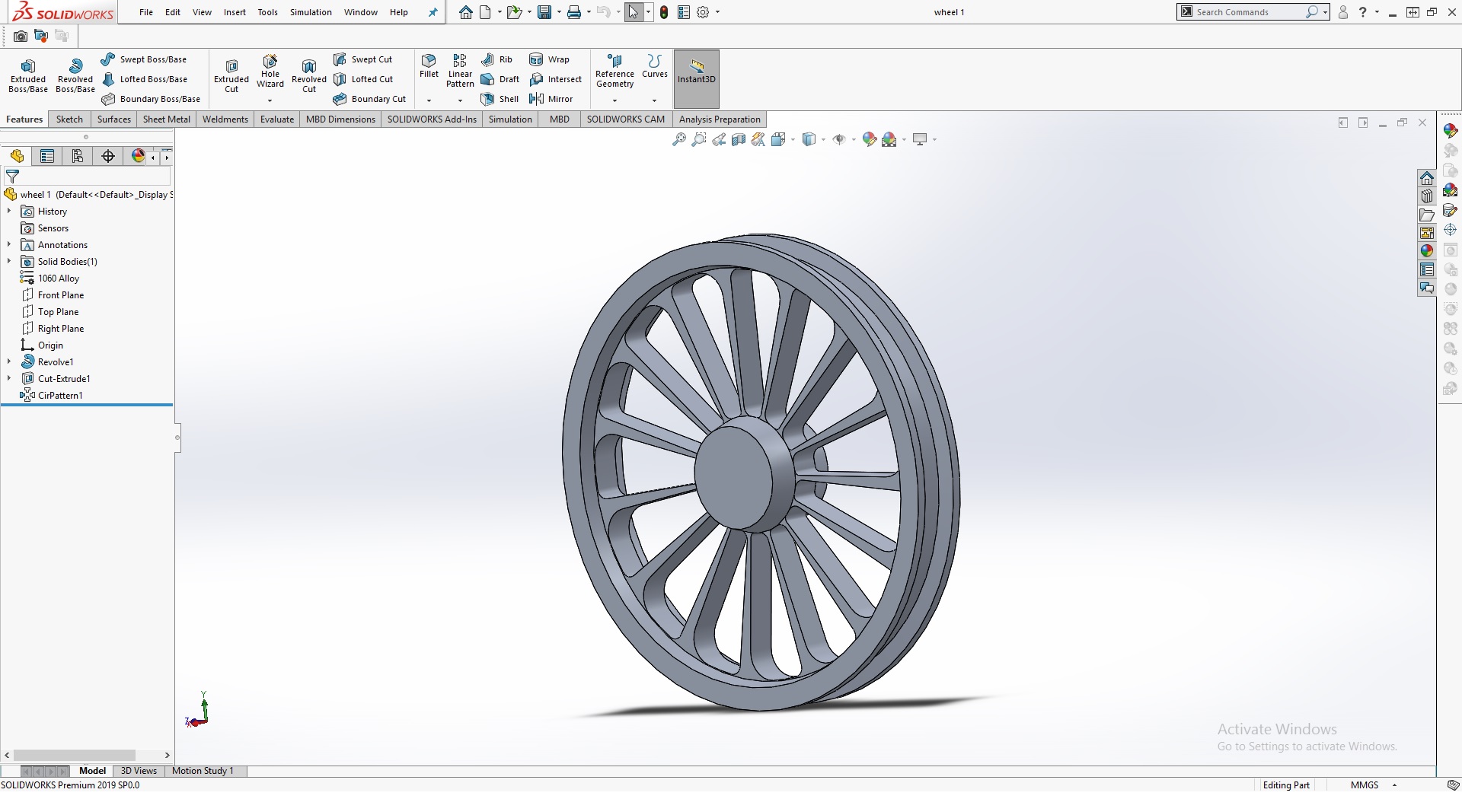Open the DisplayManager panel tab
Viewport: 1462px width, 799px height.
click(x=138, y=156)
